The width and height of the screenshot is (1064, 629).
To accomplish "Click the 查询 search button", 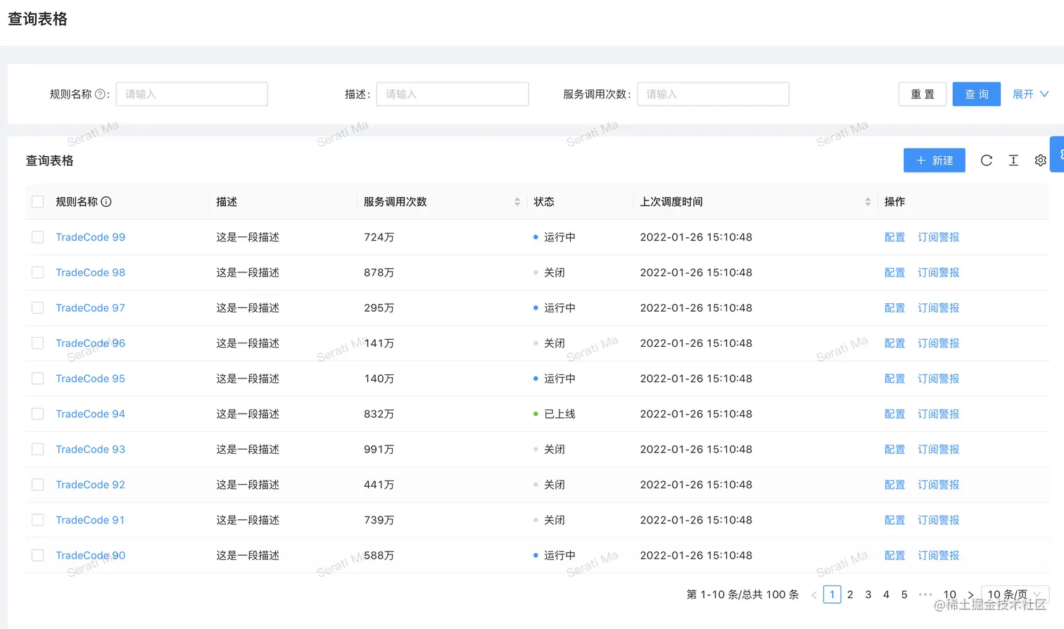I will (x=977, y=94).
